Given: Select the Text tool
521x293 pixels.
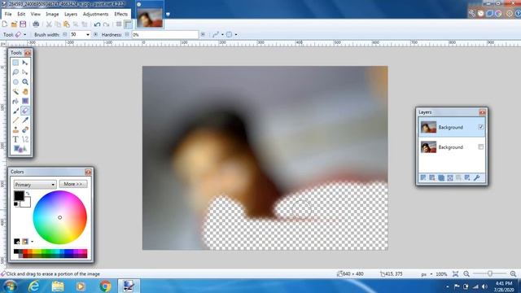Looking at the screenshot, I should click(x=15, y=139).
